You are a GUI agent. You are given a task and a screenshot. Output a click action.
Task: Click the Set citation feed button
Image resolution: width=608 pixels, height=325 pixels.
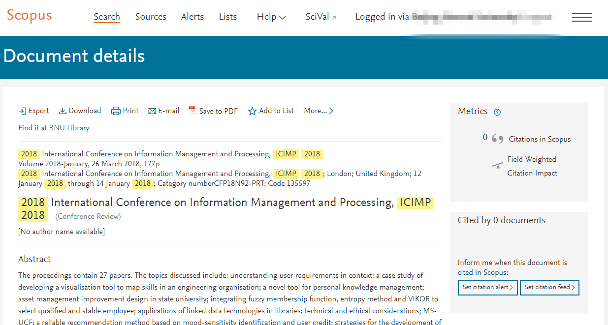549,287
